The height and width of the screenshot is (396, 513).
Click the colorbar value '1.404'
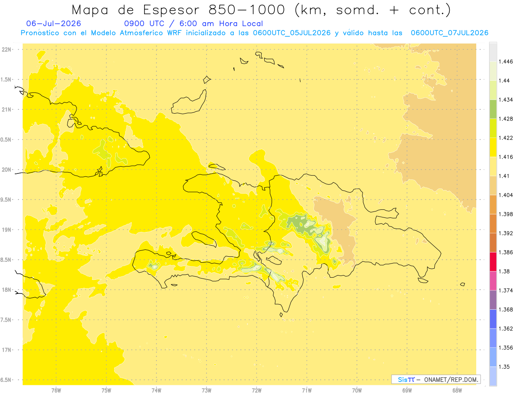[505, 195]
